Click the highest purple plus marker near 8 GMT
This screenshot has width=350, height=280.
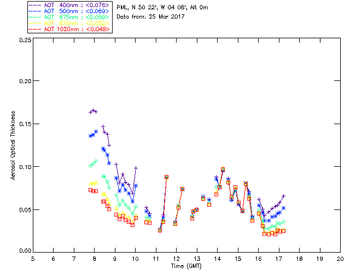pos(94,110)
